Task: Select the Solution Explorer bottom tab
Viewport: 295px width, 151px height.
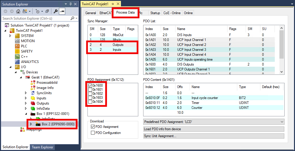Action: [x=16, y=147]
